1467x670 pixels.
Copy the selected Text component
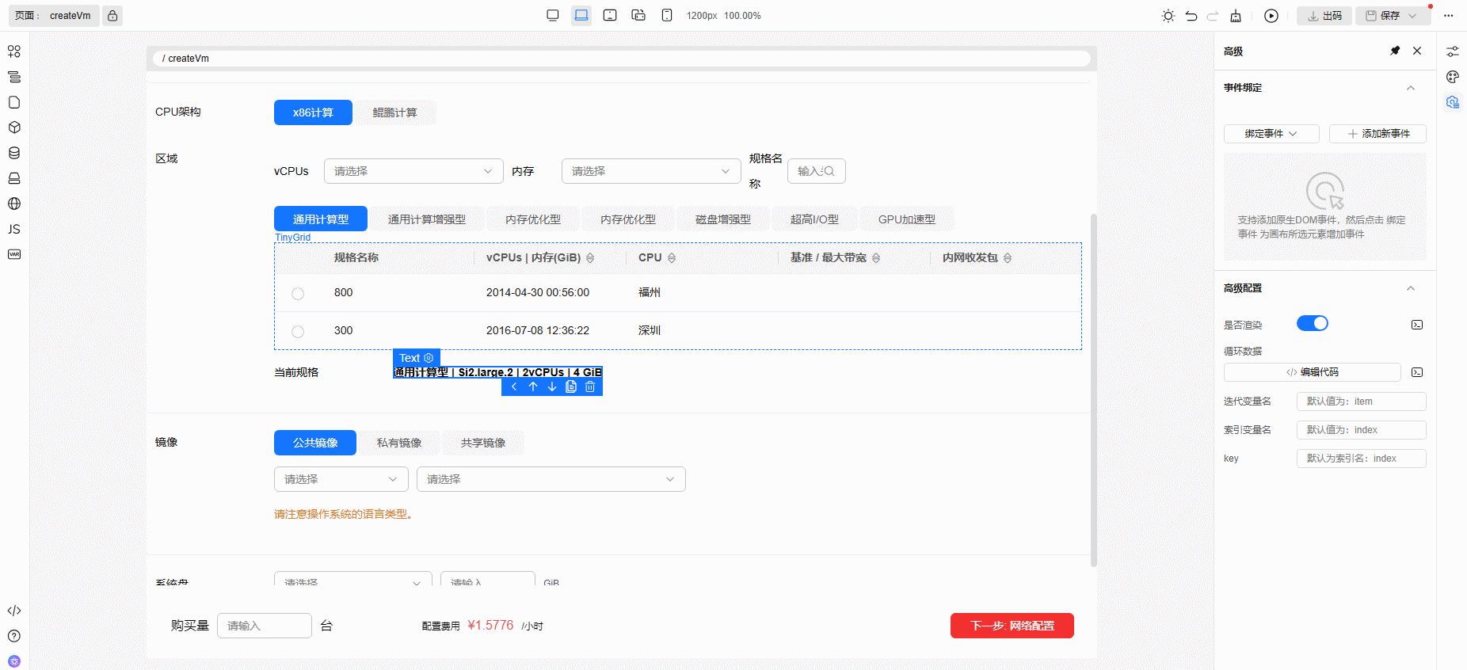point(571,386)
